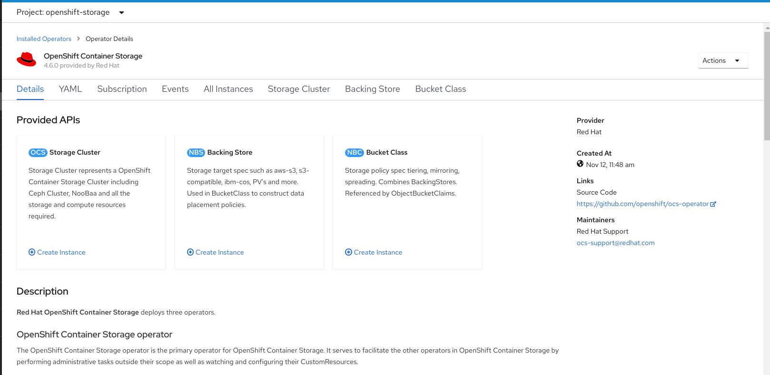
Task: Click the globe icon beside the creation date
Action: [580, 164]
